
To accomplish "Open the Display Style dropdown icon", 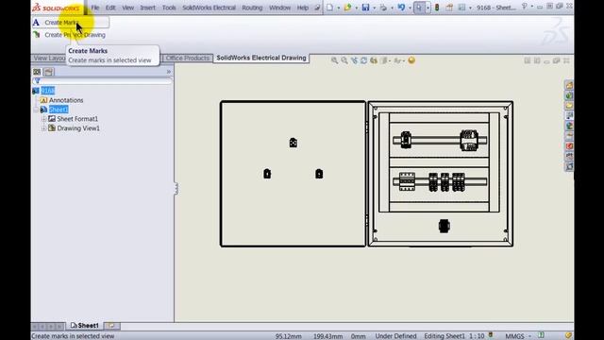I will click(384, 60).
